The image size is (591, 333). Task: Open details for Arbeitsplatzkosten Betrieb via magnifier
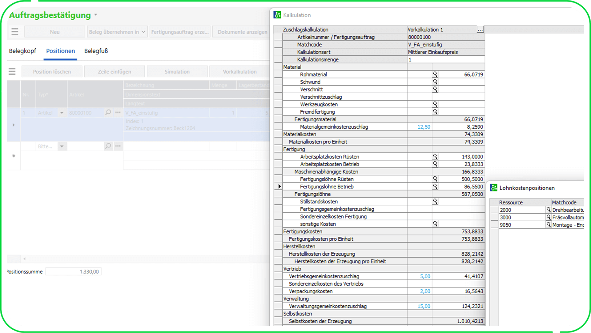(435, 164)
